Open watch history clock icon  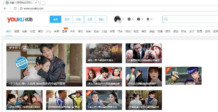129,19
